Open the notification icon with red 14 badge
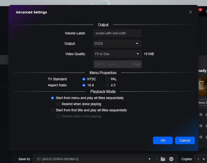 coord(200,11)
